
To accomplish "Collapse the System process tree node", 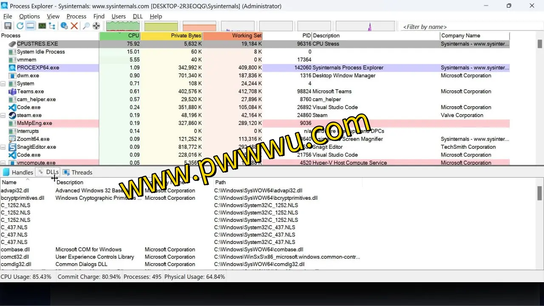I will click(3, 84).
